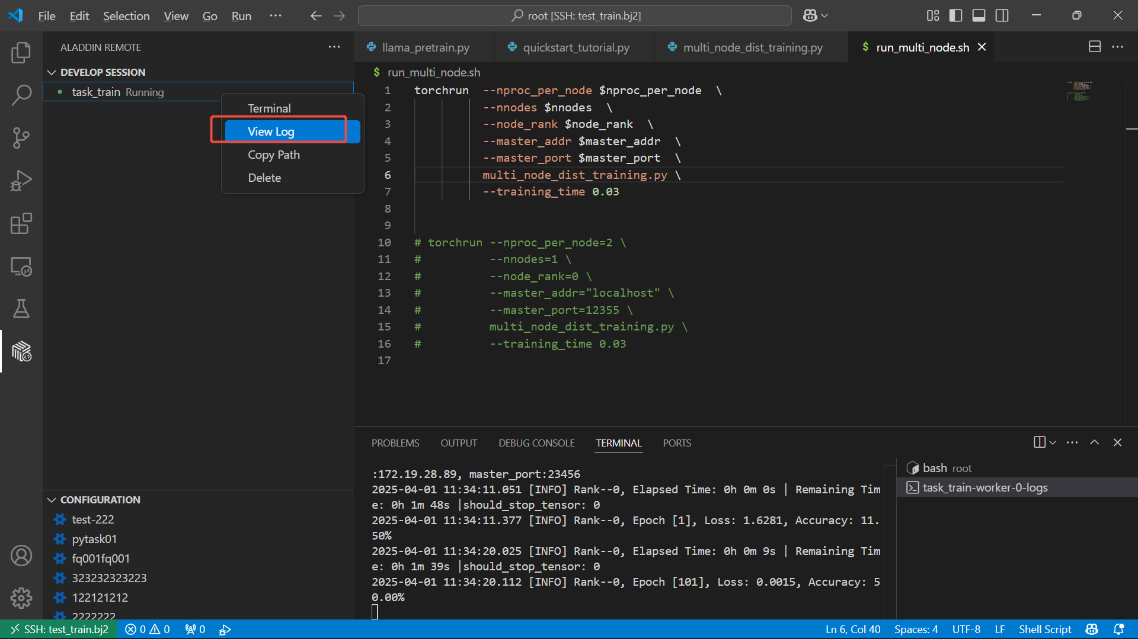The width and height of the screenshot is (1138, 639).
Task: Open the Extensions view
Action: coord(21,223)
